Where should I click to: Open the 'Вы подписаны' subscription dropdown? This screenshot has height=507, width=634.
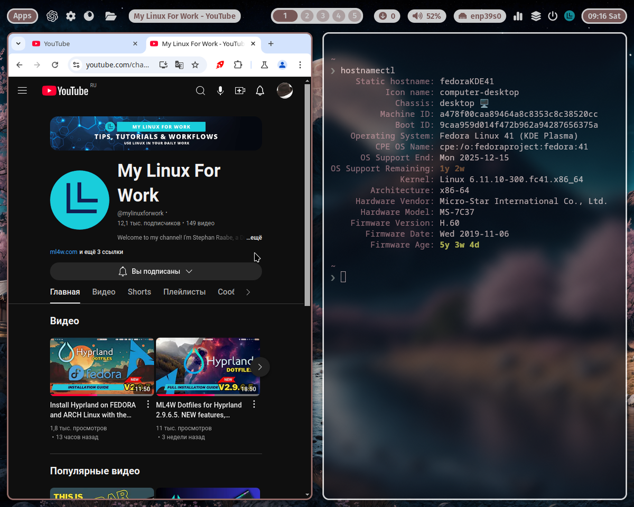[x=156, y=271]
